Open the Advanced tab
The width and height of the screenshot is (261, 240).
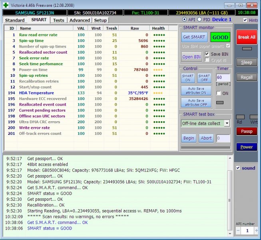click(x=80, y=20)
